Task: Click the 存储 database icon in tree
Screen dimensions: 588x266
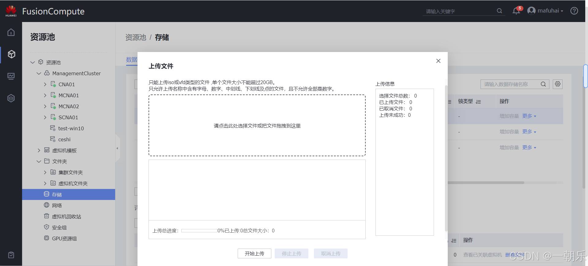Action: [47, 194]
